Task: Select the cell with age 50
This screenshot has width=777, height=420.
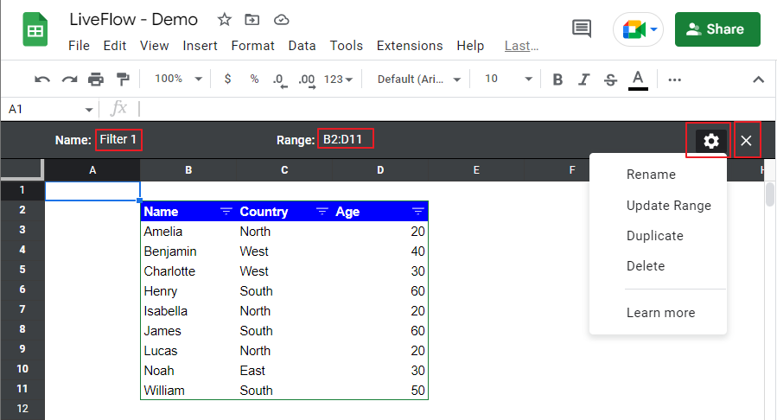Action: pos(380,391)
